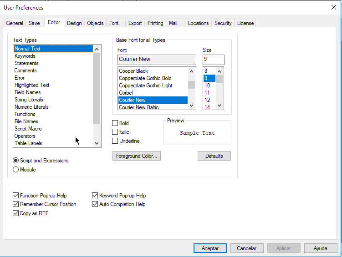Screen dimensions: 342x257
Task: Uncheck Copy as RTF
Action: pyautogui.click(x=16, y=213)
